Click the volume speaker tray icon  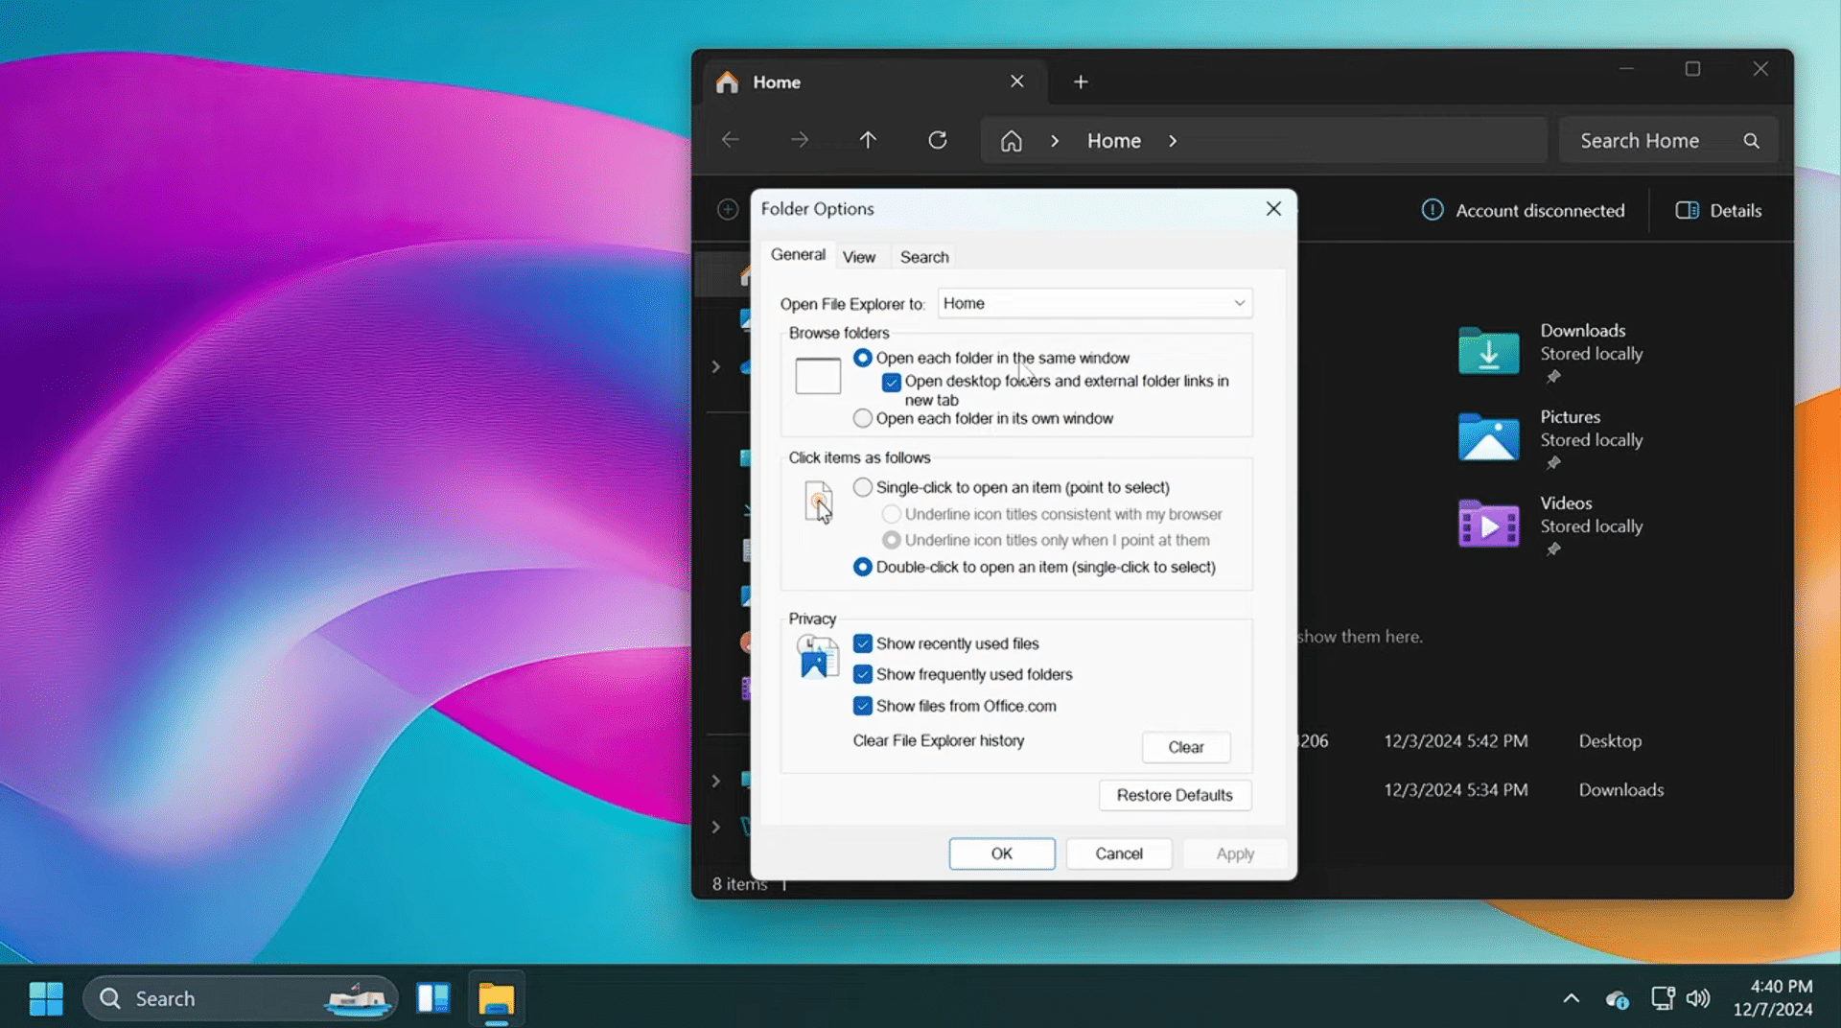(1698, 998)
